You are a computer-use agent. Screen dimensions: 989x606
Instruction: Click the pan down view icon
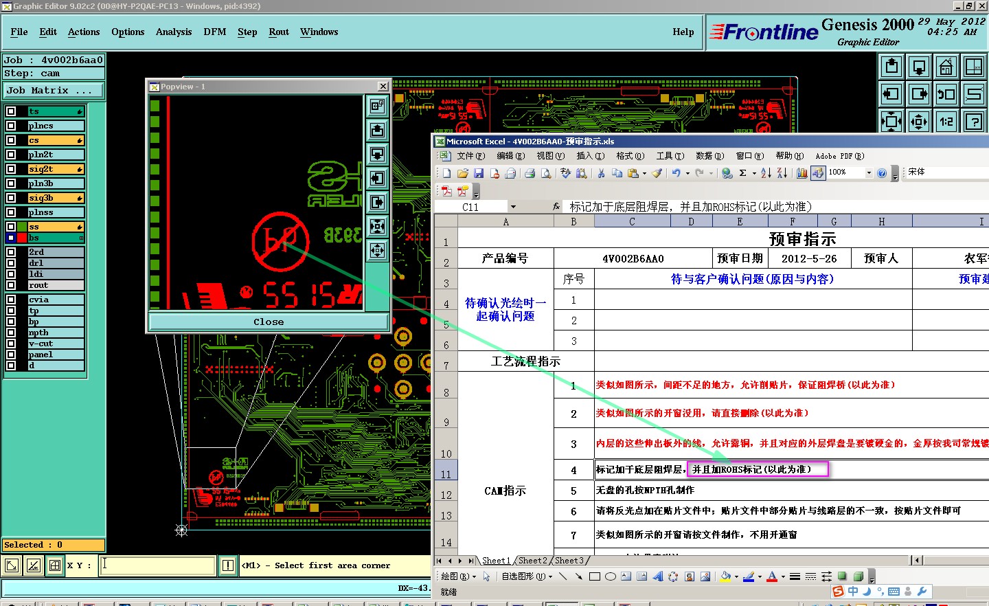[x=919, y=67]
